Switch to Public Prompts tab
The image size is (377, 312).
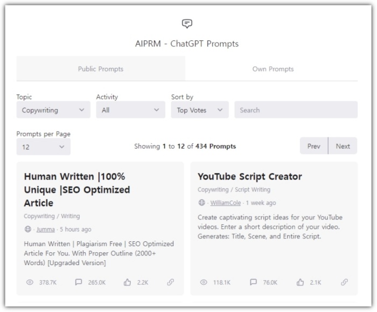[101, 69]
